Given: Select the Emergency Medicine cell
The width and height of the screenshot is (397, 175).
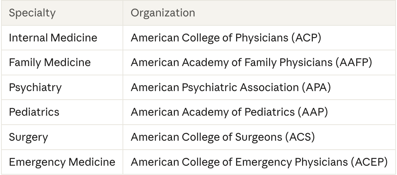Looking at the screenshot, I should click(62, 162).
